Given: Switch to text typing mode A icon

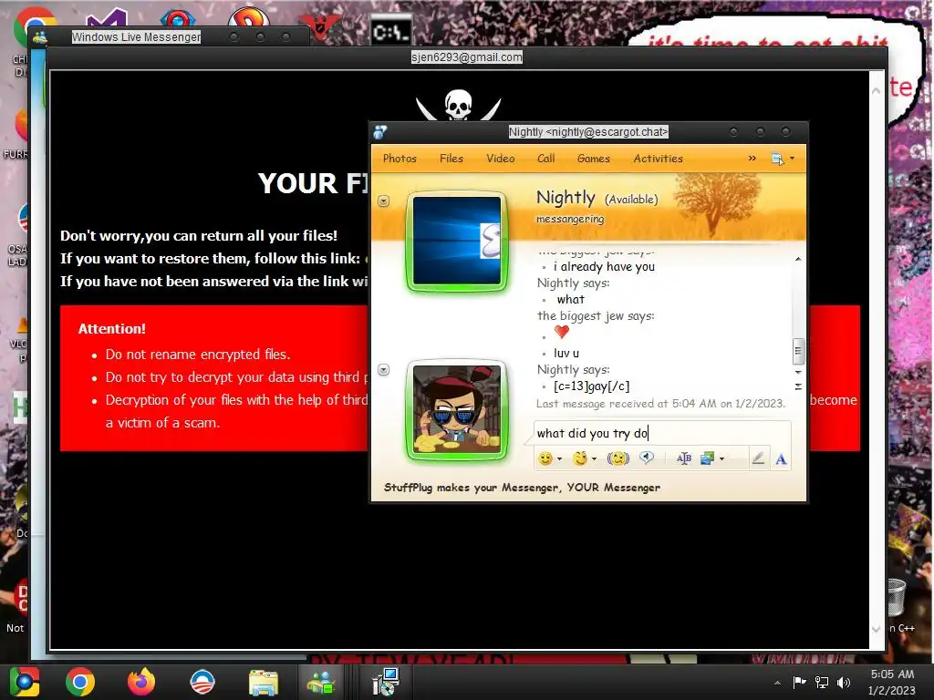Looking at the screenshot, I should coord(781,459).
